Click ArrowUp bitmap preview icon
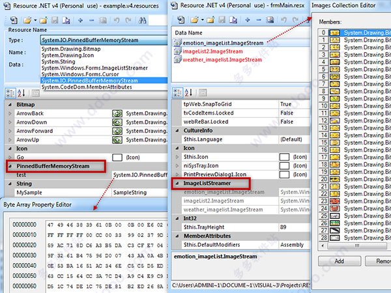This screenshot has height=293, width=391. coord(117,140)
